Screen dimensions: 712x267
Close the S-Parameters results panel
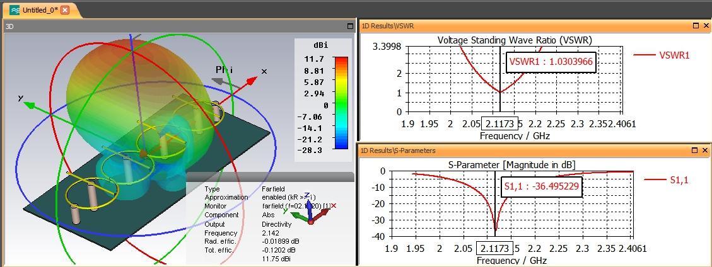click(704, 150)
